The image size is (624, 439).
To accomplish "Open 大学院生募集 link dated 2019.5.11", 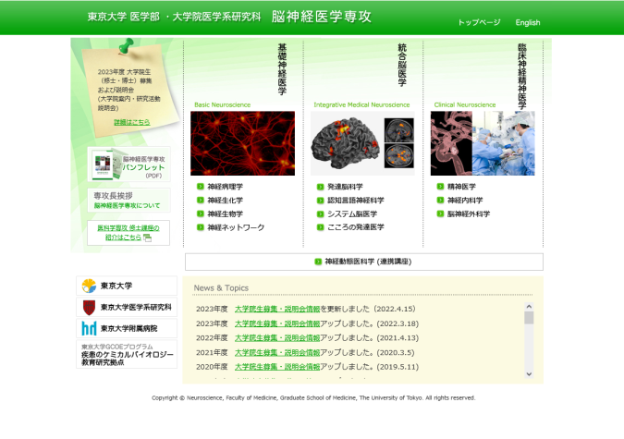I will pos(277,367).
